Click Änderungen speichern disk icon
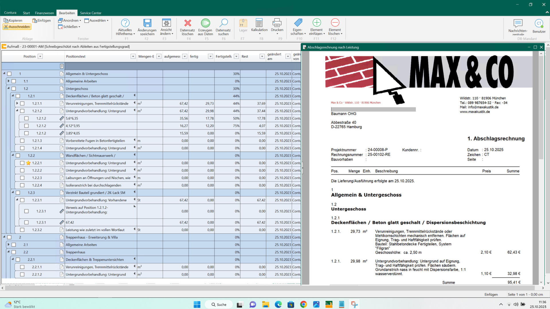 [x=147, y=23]
